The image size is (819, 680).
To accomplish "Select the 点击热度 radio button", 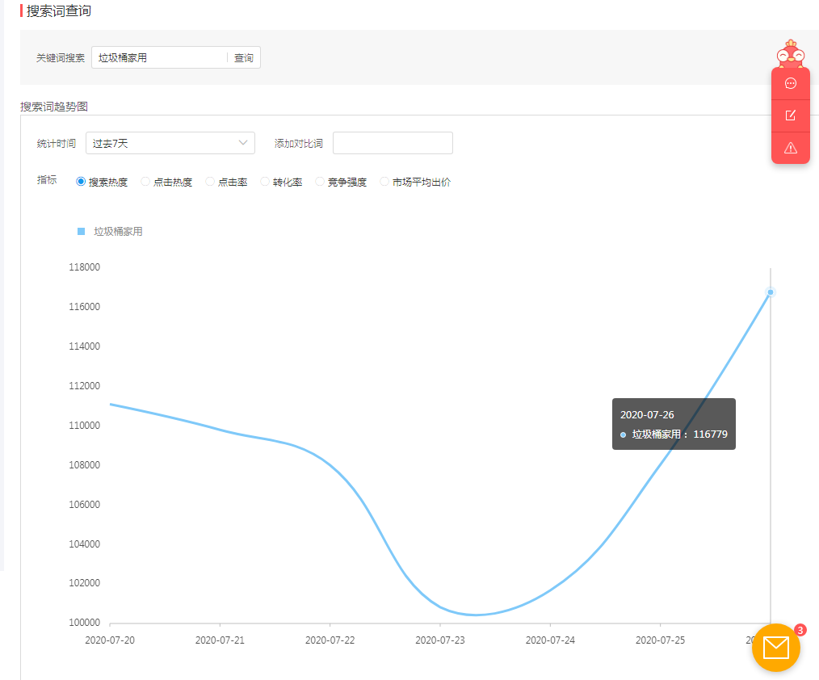I will click(x=145, y=182).
